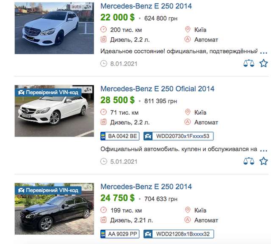The image size is (271, 244).
Task: Click fuel icon beside Дизель, 2.21 л.
Action: 104,220
